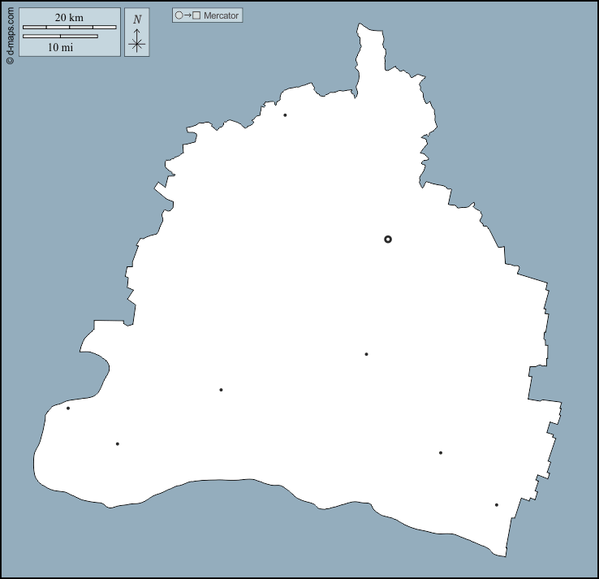The width and height of the screenshot is (599, 579).
Task: Click the north arrow compass box
Action: [x=136, y=32]
